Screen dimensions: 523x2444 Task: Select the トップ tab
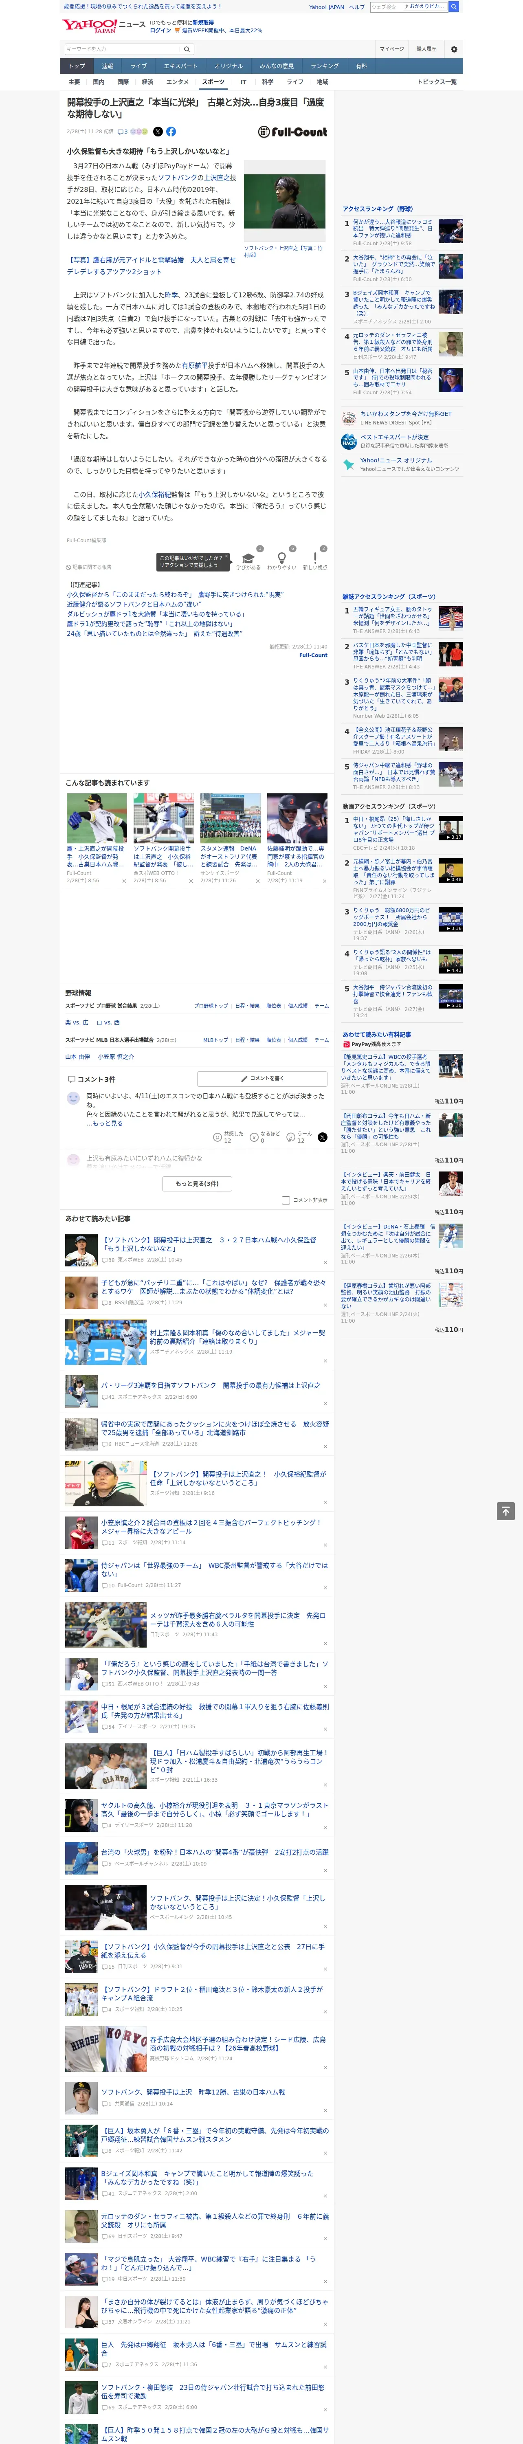[x=77, y=66]
